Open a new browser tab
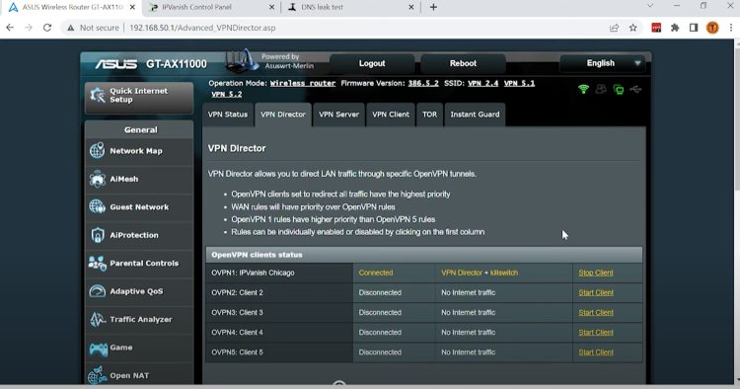The width and height of the screenshot is (740, 389). point(433,7)
